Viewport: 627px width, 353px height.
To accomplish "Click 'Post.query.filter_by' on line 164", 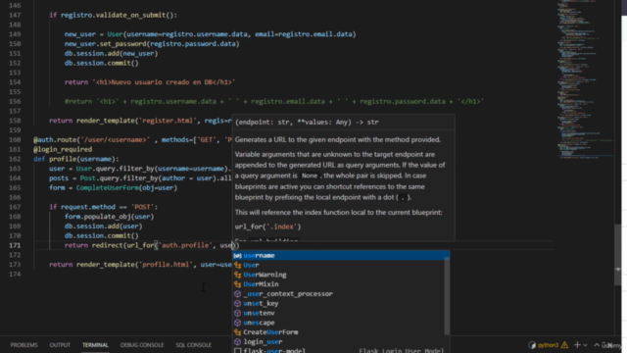I will pyautogui.click(x=119, y=178).
